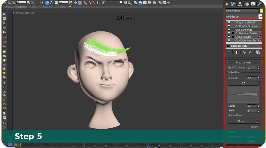Click the side_hair001 object color swatch
This screenshot has width=266, height=148.
(261, 11)
